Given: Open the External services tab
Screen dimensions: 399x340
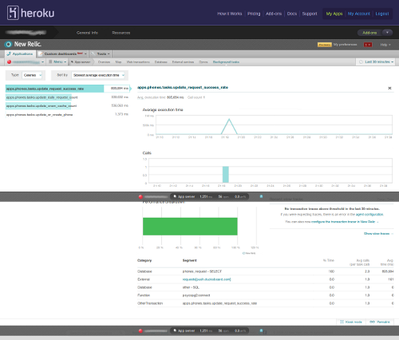Looking at the screenshot, I should pos(183,62).
